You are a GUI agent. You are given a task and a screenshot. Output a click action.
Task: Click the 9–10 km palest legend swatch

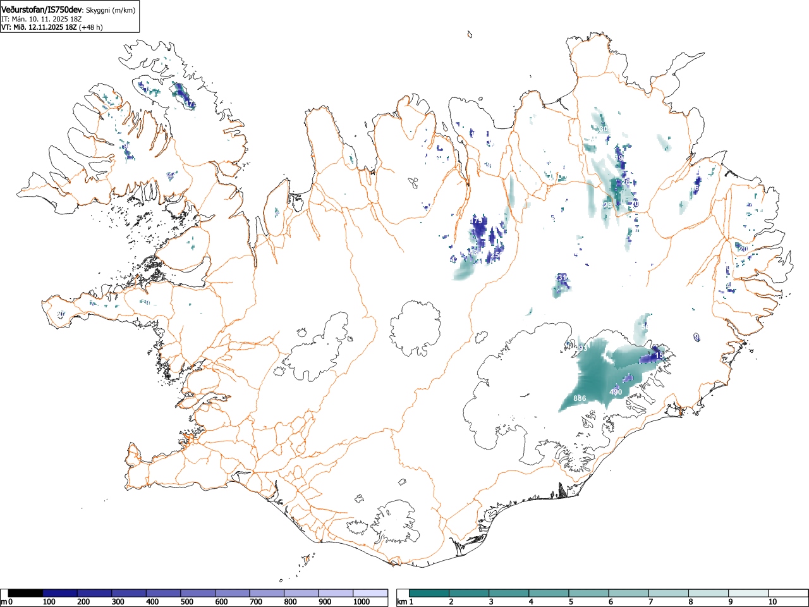[748, 593]
